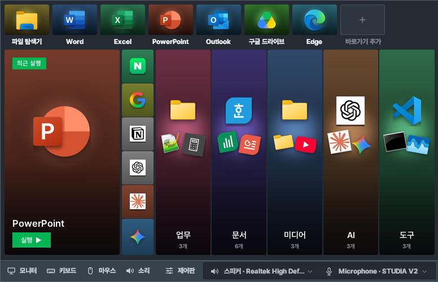Open command prompt icon in 도구 group

point(395,142)
